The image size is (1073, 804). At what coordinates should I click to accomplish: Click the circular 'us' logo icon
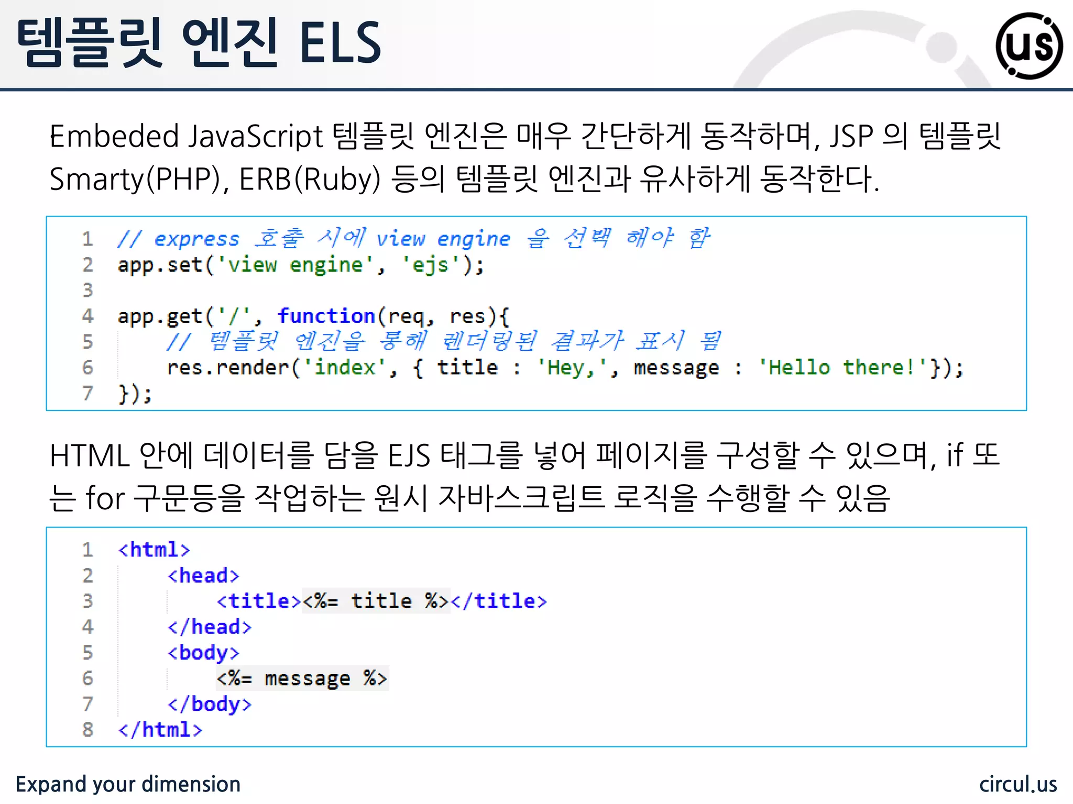point(1028,46)
